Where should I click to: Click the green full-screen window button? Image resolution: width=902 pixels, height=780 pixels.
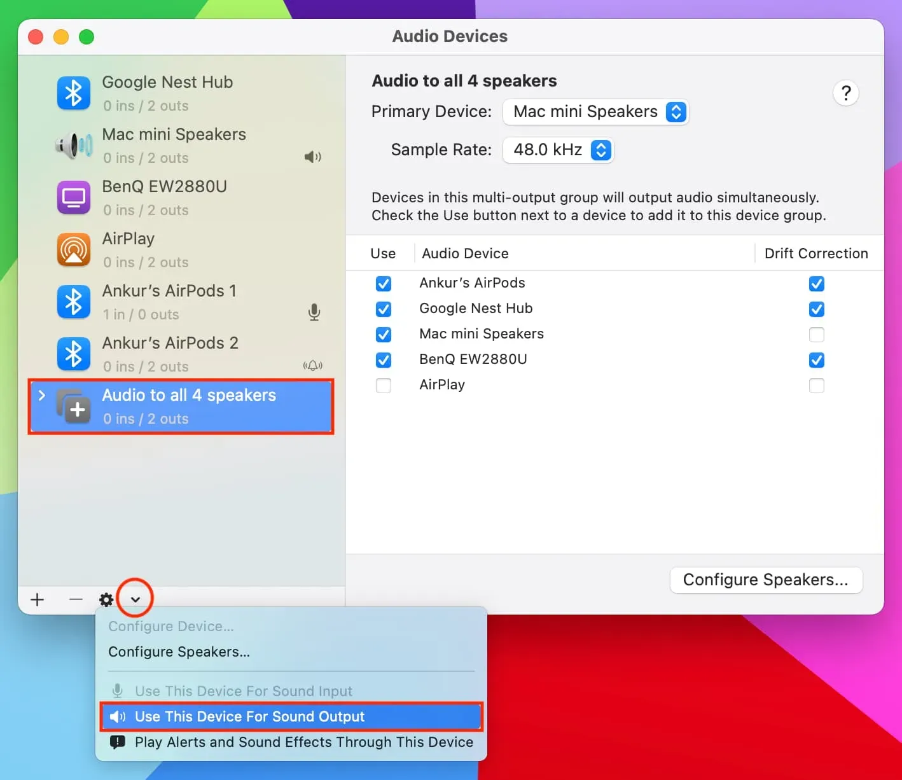pos(87,37)
